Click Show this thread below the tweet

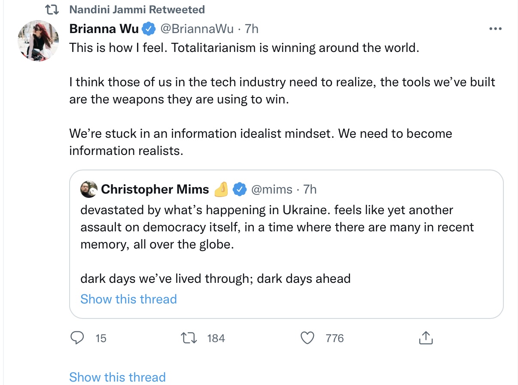117,377
